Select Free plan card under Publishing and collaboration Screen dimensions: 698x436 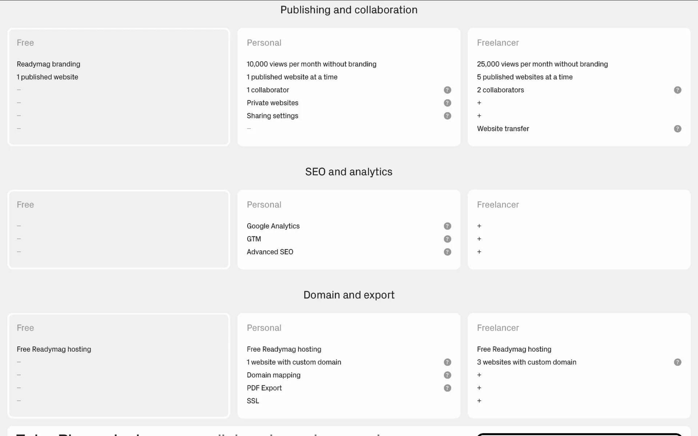tap(119, 87)
